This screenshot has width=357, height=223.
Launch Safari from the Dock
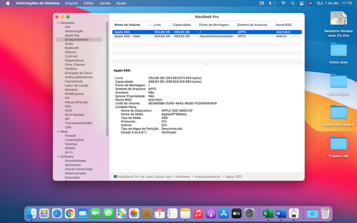(x=57, y=214)
